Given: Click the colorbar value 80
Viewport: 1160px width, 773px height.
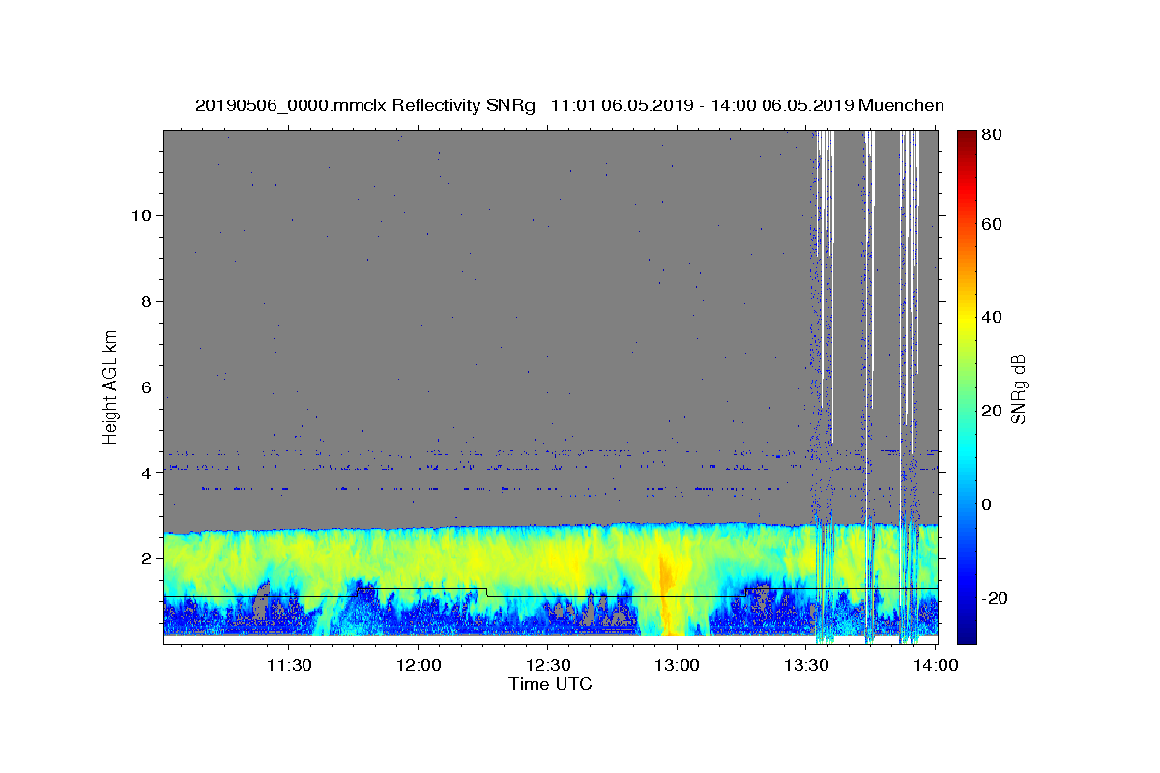Looking at the screenshot, I should coord(994,134).
